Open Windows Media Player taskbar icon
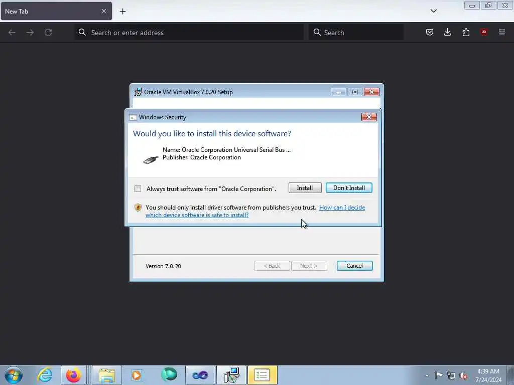Viewport: 514px width, 385px height. [137, 375]
